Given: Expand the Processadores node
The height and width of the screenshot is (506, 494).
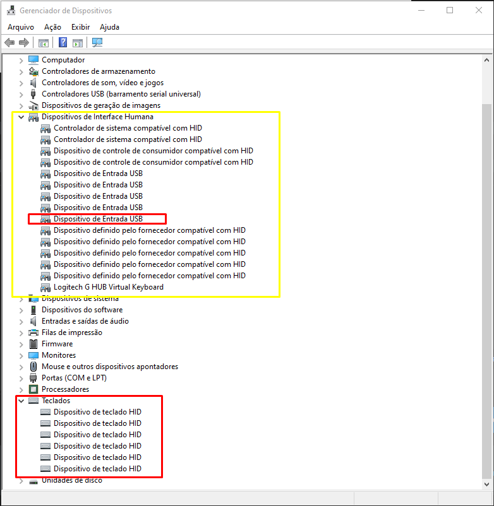Looking at the screenshot, I should [x=21, y=389].
